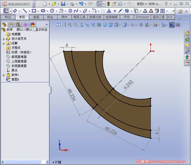Open the Rectangle tool dropdown arrow
Image resolution: width=191 pixels, height=165 pixels.
pos(38,11)
